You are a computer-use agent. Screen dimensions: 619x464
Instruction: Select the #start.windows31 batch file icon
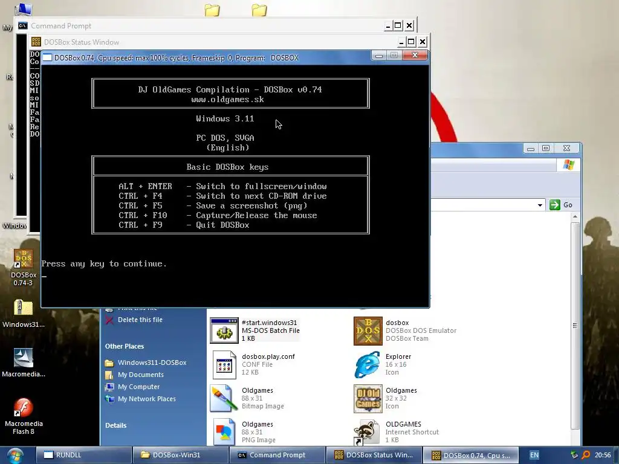[224, 330]
